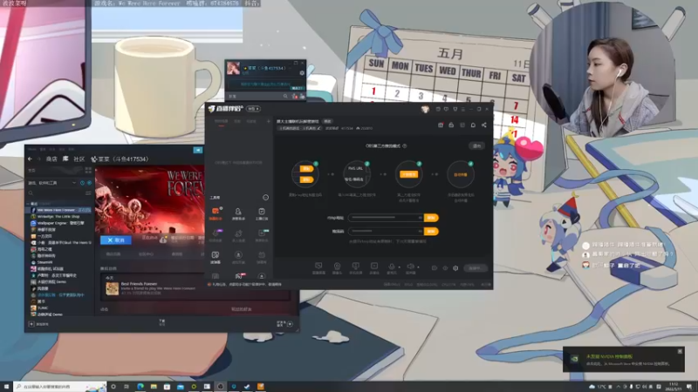Click the upper orange copy button in the first circle

(306, 168)
